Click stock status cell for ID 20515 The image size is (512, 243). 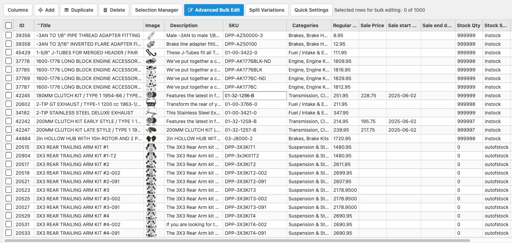click(x=497, y=147)
